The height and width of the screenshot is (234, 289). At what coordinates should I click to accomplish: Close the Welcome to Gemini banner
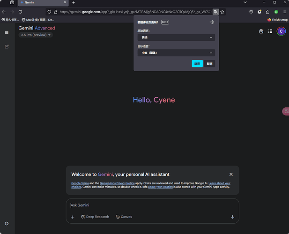click(231, 175)
